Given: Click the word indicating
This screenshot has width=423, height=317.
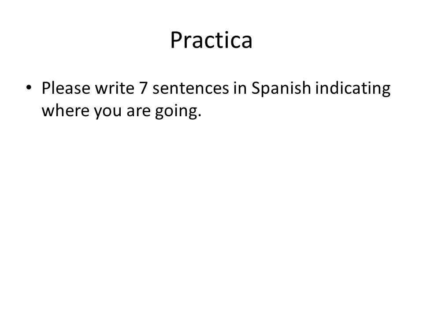Looking at the screenshot, I should click(x=353, y=88).
